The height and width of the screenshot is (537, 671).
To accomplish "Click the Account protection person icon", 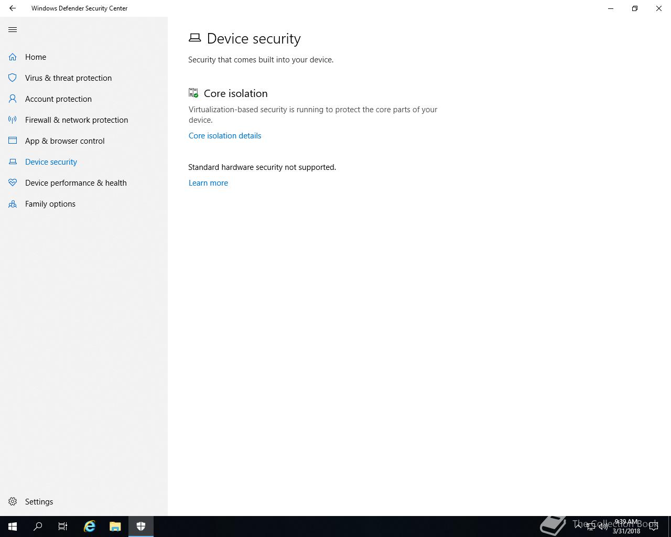I will 13,99.
